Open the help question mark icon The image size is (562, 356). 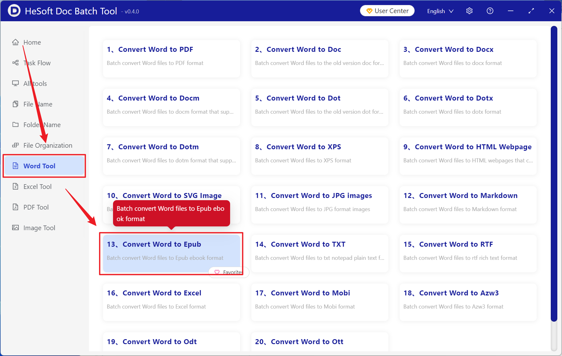point(490,11)
